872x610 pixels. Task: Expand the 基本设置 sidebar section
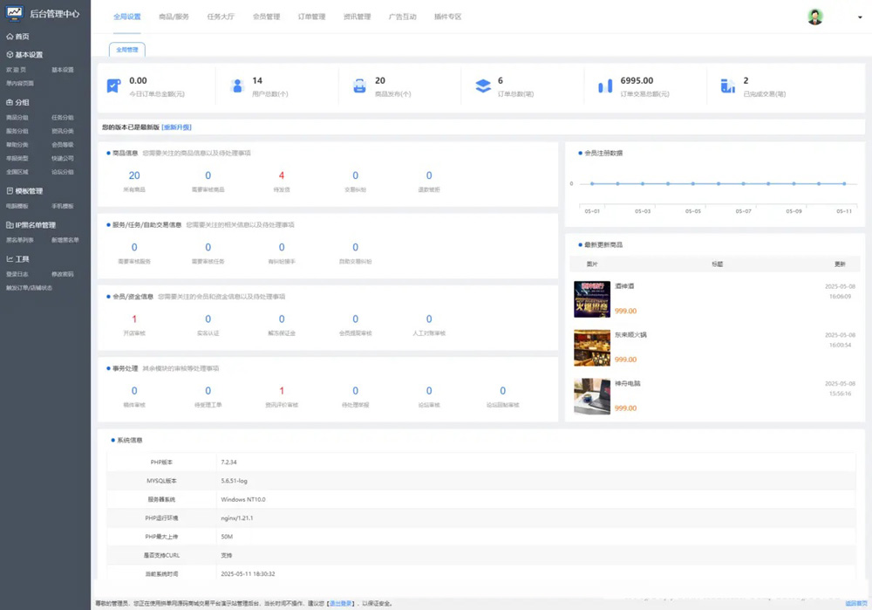click(x=24, y=55)
